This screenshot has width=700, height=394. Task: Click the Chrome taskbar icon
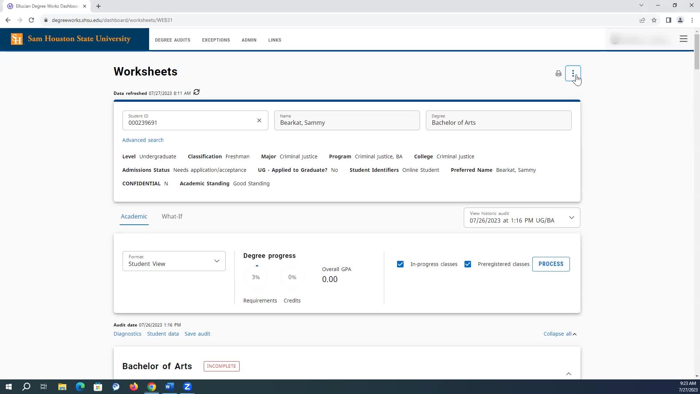tap(152, 387)
